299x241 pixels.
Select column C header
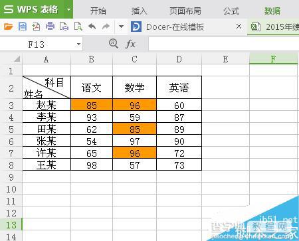click(134, 59)
